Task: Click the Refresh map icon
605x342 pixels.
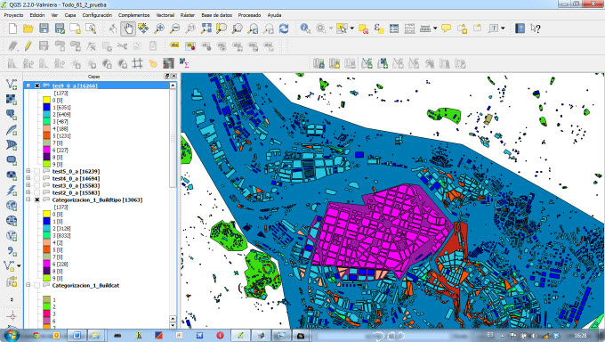Action: click(284, 28)
